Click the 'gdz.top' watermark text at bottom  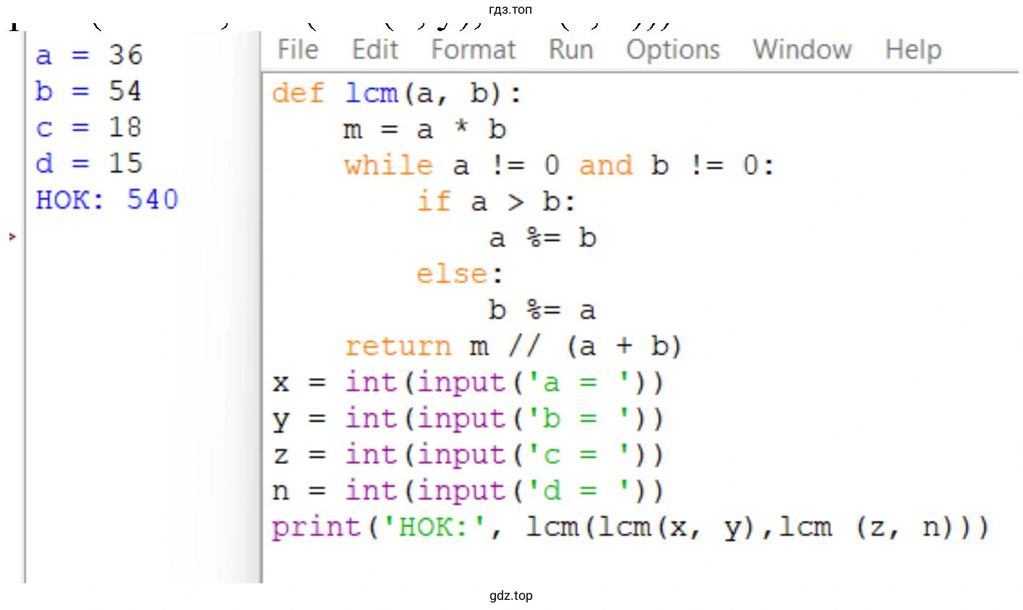click(510, 596)
